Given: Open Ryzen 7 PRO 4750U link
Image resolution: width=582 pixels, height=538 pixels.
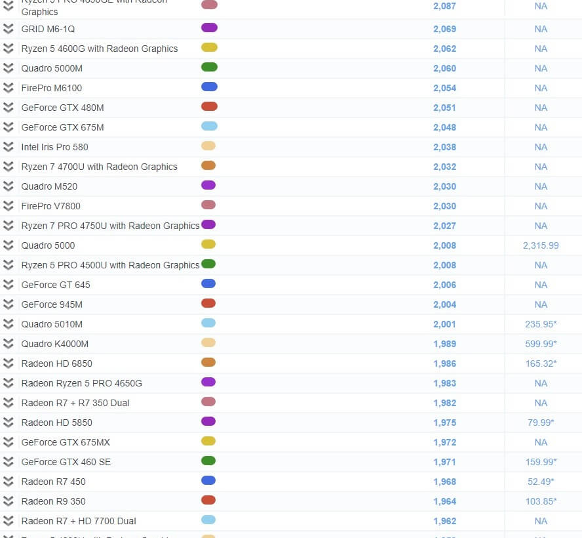Looking at the screenshot, I should pyautogui.click(x=110, y=226).
